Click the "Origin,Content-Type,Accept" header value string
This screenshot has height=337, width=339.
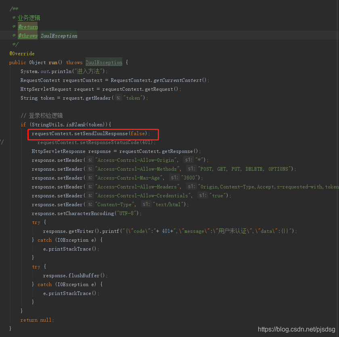[268, 187]
